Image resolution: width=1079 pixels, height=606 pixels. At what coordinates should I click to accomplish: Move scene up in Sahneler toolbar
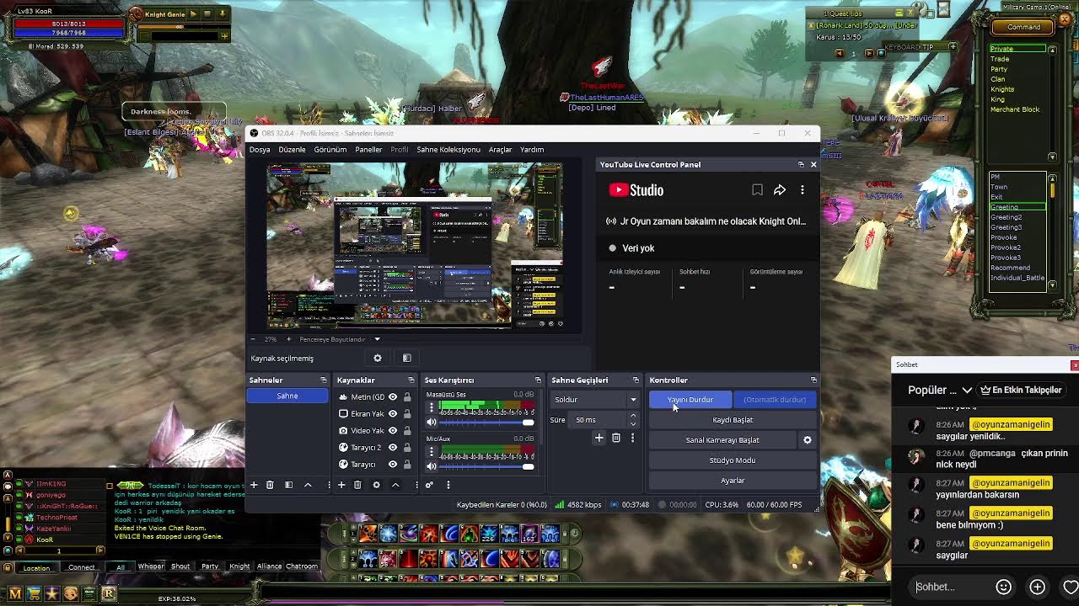tap(308, 485)
